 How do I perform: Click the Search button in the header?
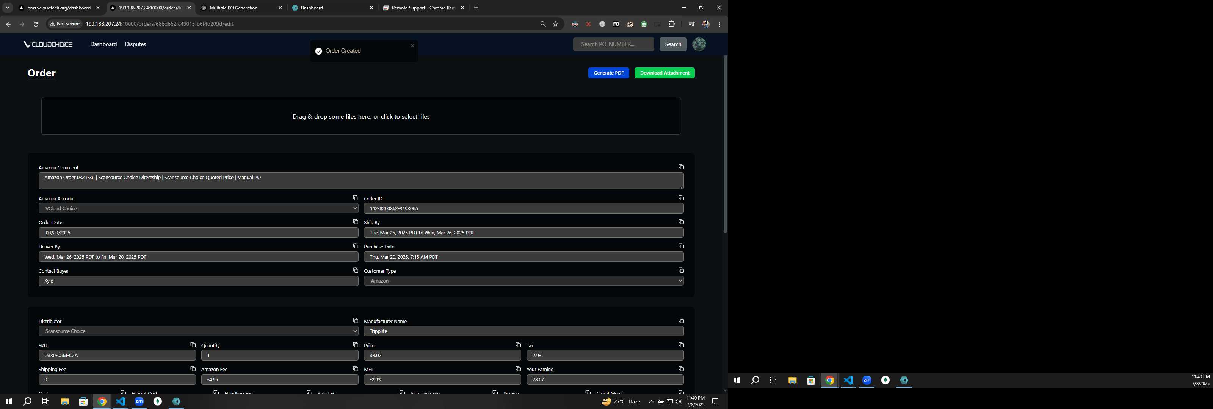coord(673,44)
